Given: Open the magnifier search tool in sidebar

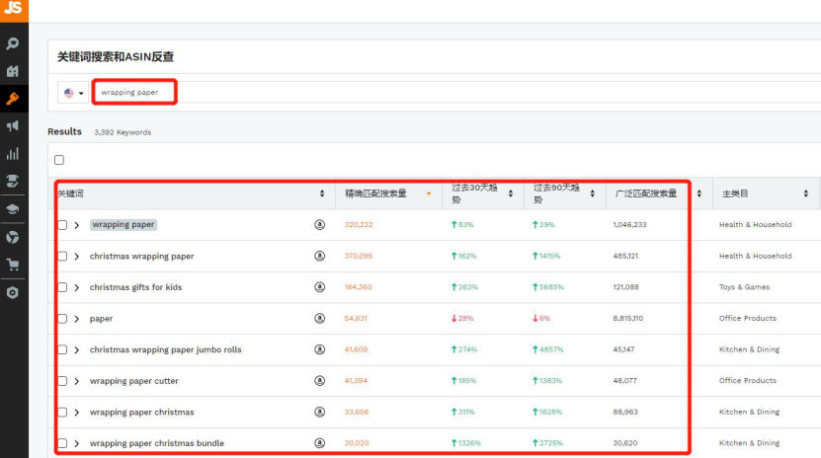Looking at the screenshot, I should [x=13, y=44].
